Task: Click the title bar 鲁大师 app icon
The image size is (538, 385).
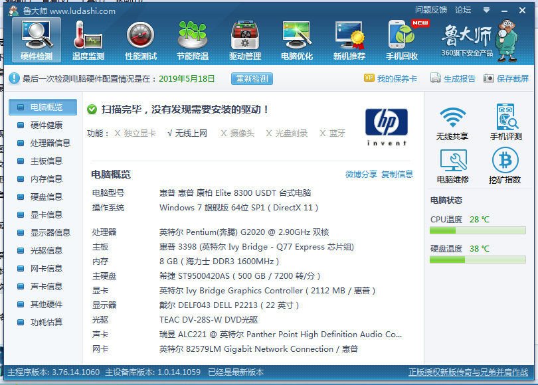Action: [x=14, y=10]
